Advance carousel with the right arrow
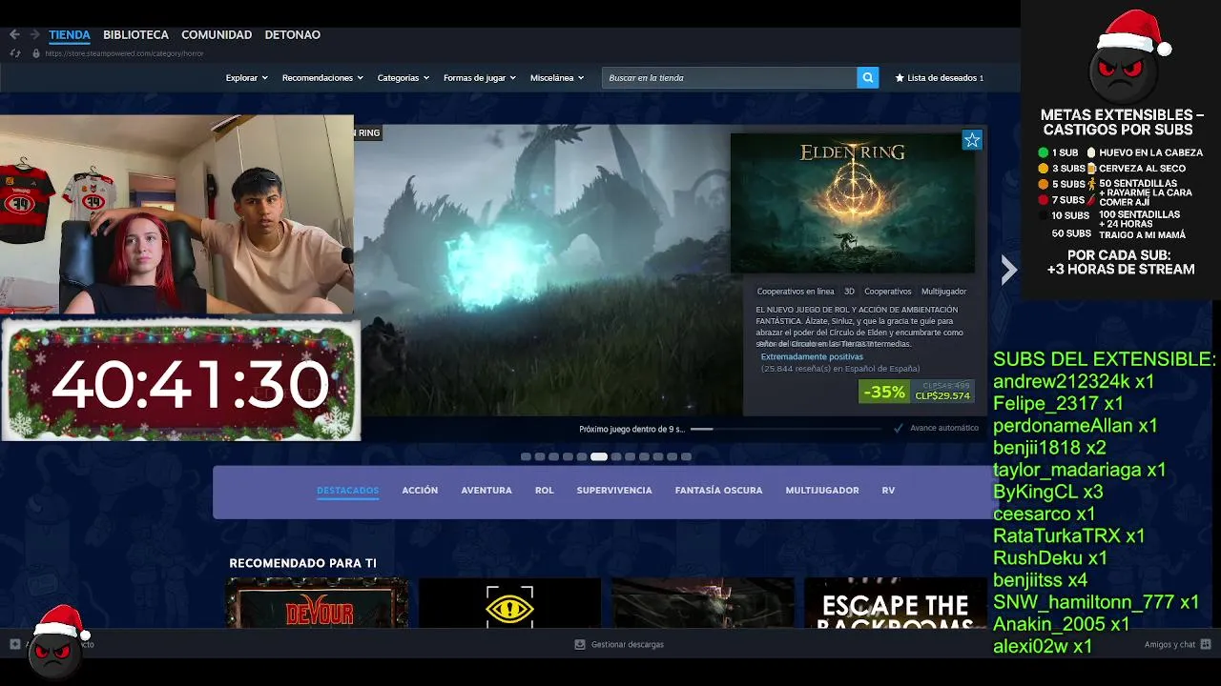 (1009, 271)
